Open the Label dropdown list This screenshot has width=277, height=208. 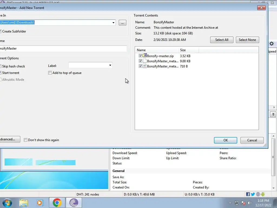110,65
